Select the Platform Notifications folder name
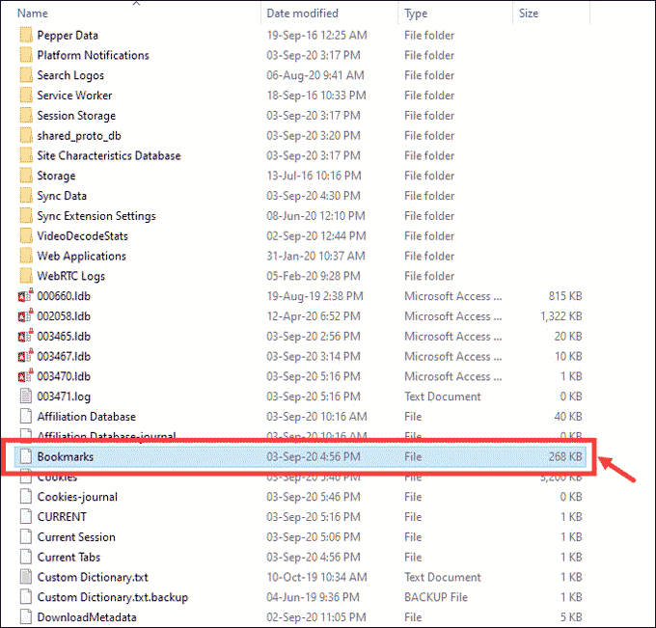 click(x=93, y=55)
